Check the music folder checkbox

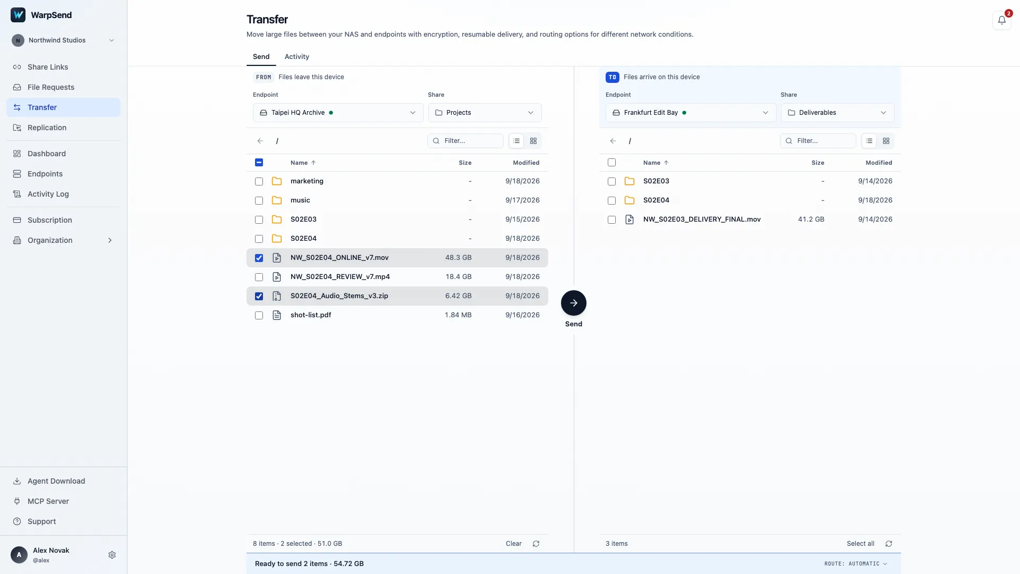point(259,200)
